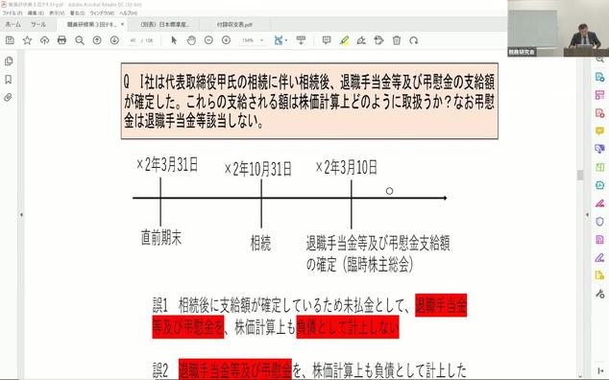
Task: Save the PDF with the floppy disk icon
Action: [10, 40]
